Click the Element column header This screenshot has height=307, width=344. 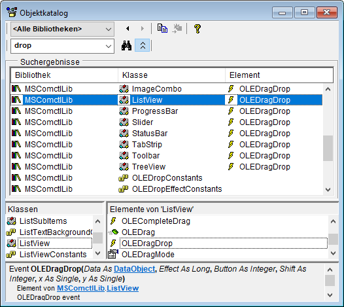click(279, 75)
